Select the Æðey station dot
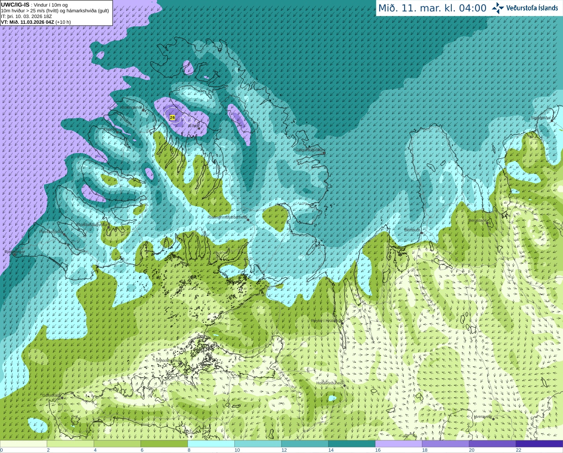 198,128
